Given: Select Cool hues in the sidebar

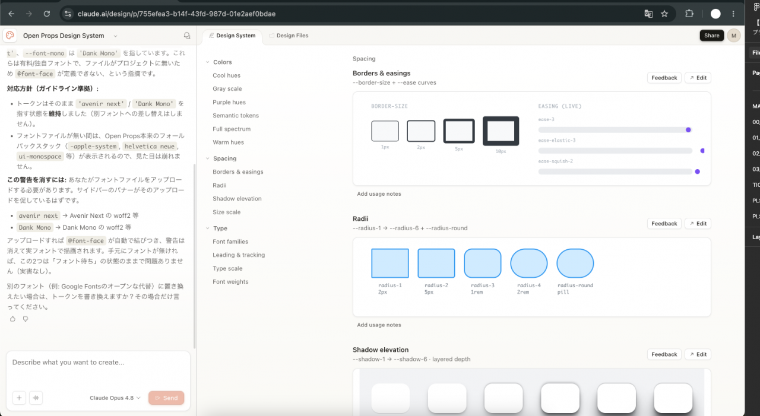Looking at the screenshot, I should coord(226,75).
